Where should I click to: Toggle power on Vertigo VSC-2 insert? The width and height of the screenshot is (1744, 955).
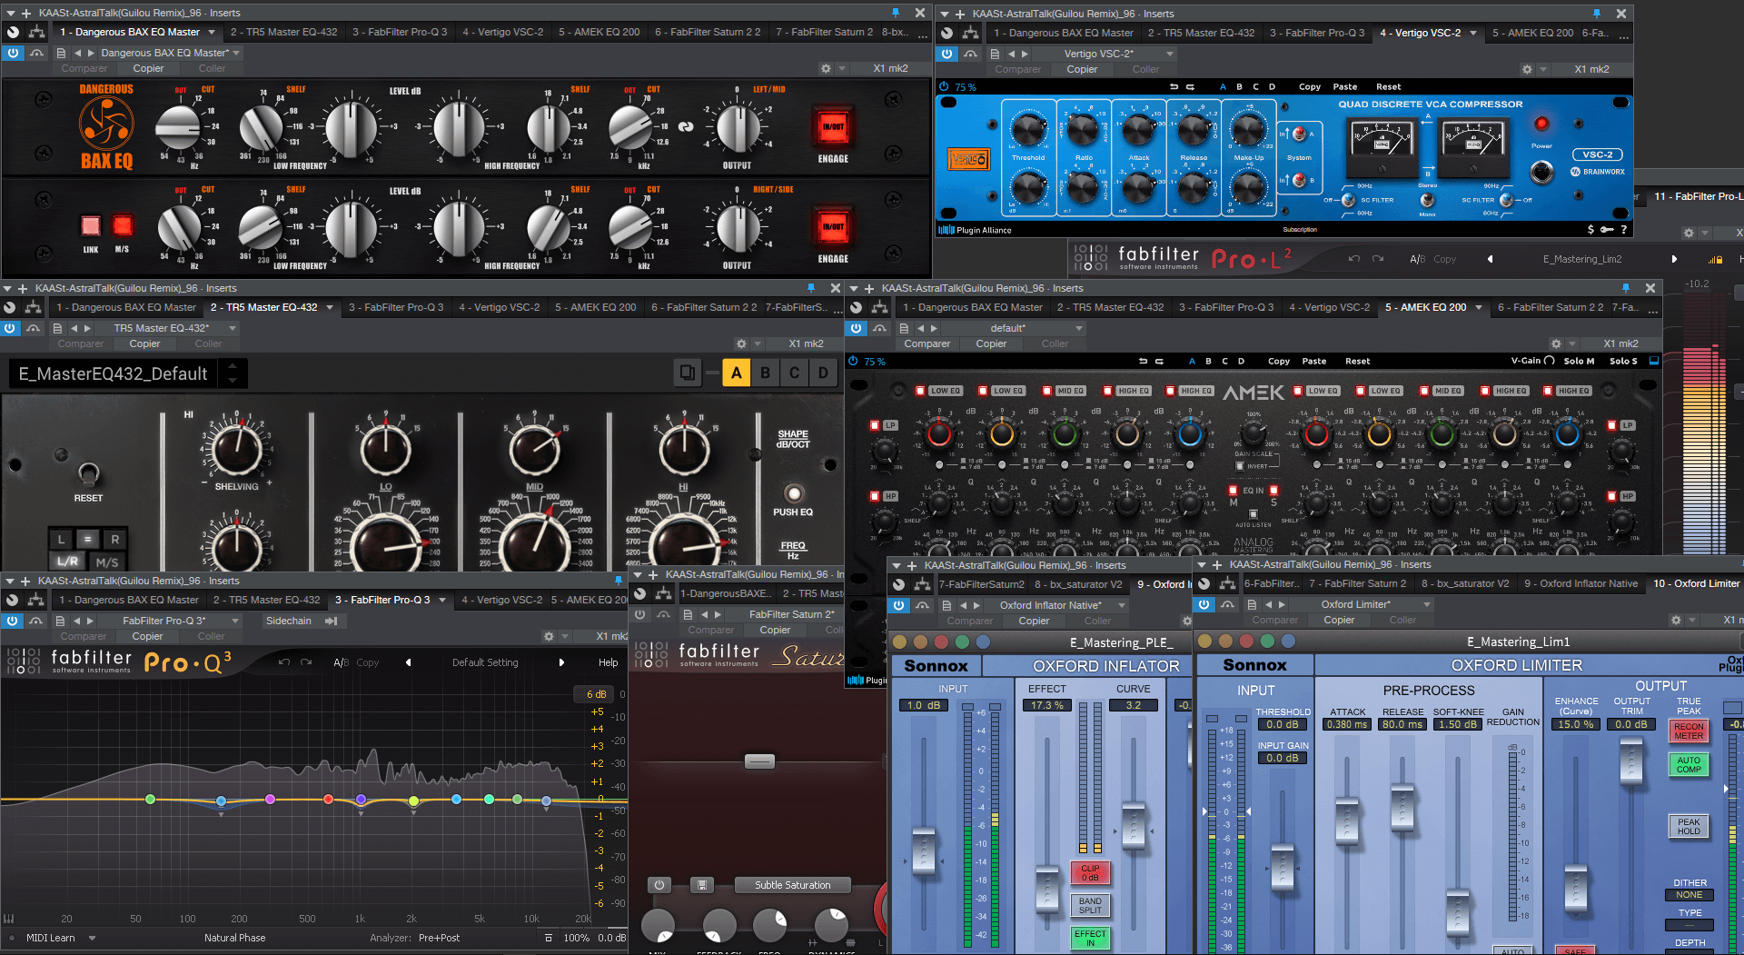coord(947,54)
